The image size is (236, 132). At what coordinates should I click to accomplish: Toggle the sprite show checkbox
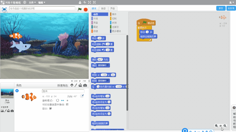click(51, 109)
